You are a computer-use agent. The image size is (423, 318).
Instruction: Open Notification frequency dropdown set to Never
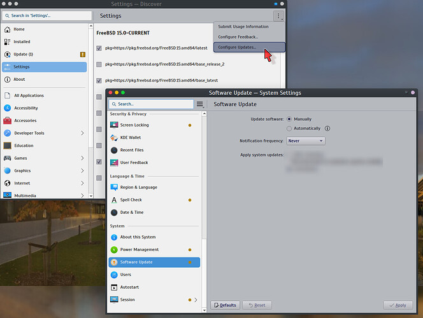pos(306,141)
